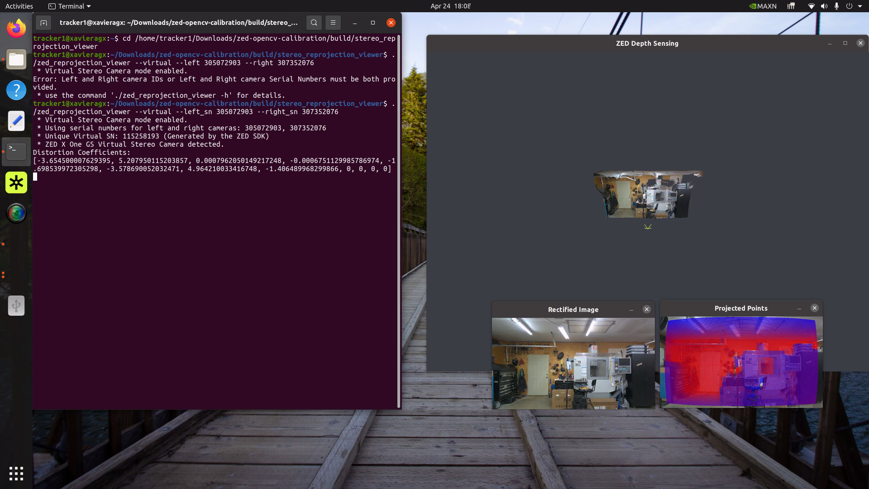Viewport: 869px width, 489px height.
Task: Click the 3D point cloud view
Action: click(x=647, y=195)
